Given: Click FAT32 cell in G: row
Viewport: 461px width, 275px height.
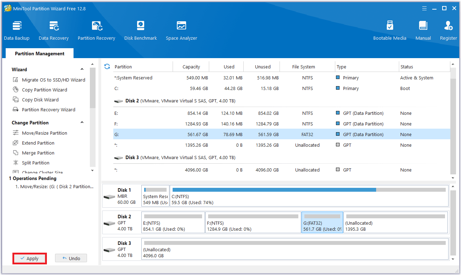Looking at the screenshot, I should click(x=307, y=134).
